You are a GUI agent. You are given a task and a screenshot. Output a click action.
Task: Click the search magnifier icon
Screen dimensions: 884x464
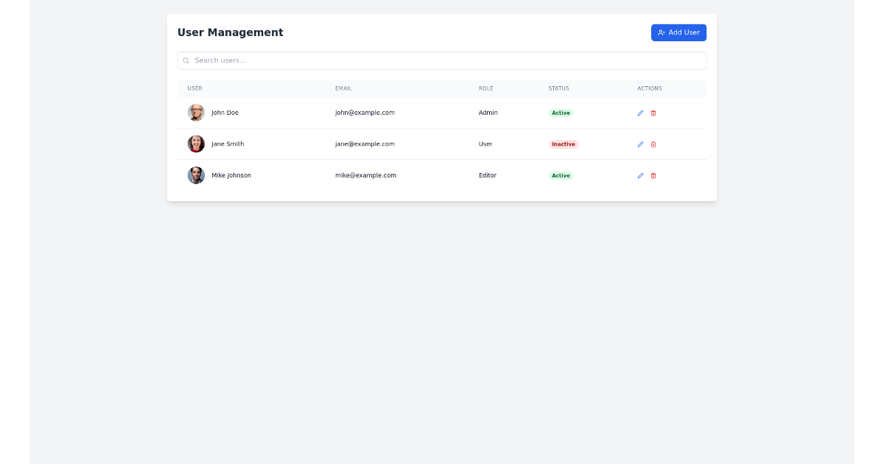tap(186, 60)
